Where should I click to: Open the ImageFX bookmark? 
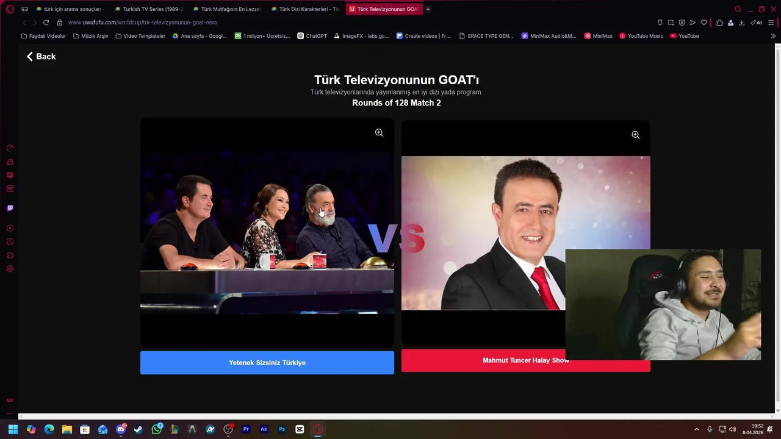tap(361, 36)
